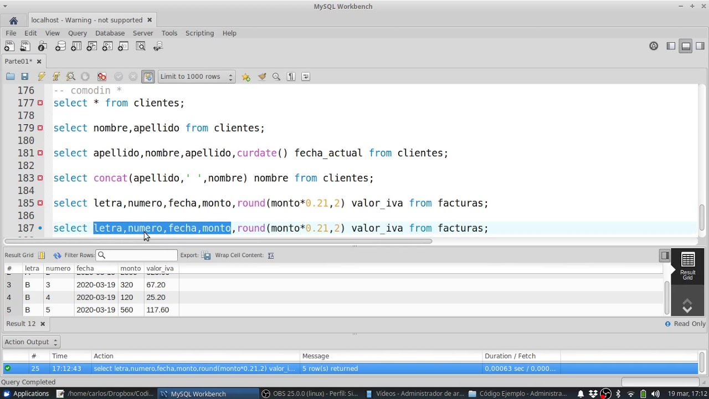Toggle the bottom output panel
The height and width of the screenshot is (399, 709).
tap(686, 47)
